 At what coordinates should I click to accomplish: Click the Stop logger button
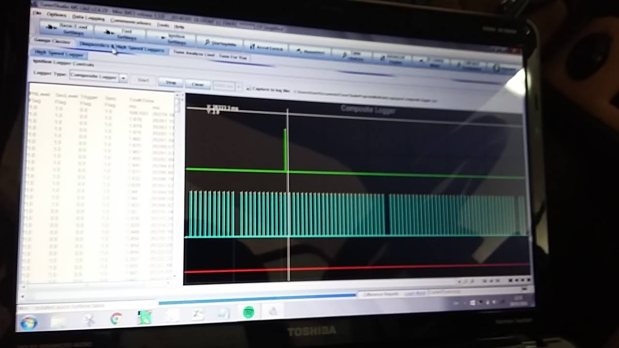pos(171,82)
